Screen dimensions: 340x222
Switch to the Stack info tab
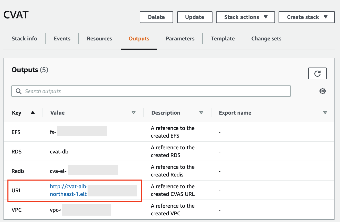coord(24,39)
